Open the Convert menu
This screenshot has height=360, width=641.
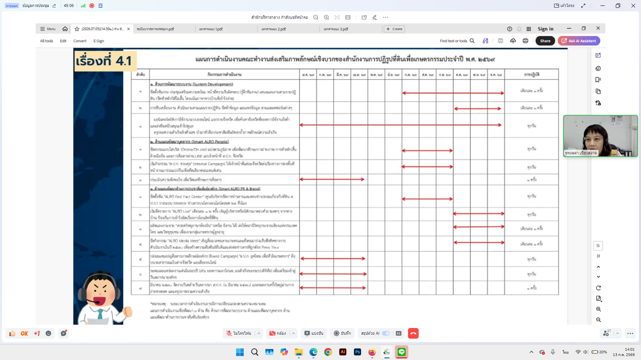click(80, 41)
